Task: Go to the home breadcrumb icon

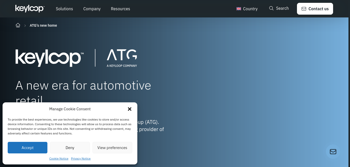Action: 18,25
